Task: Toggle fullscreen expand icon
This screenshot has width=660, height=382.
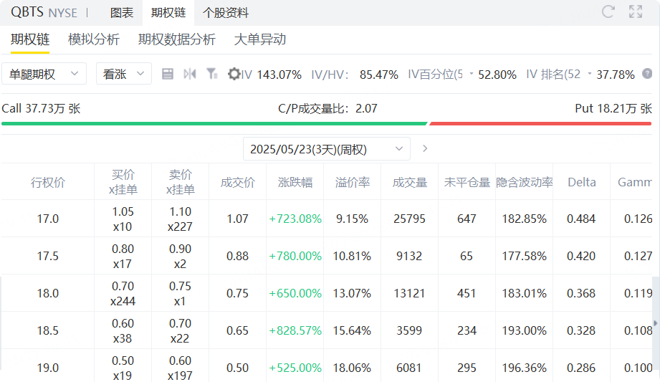Action: (x=636, y=11)
